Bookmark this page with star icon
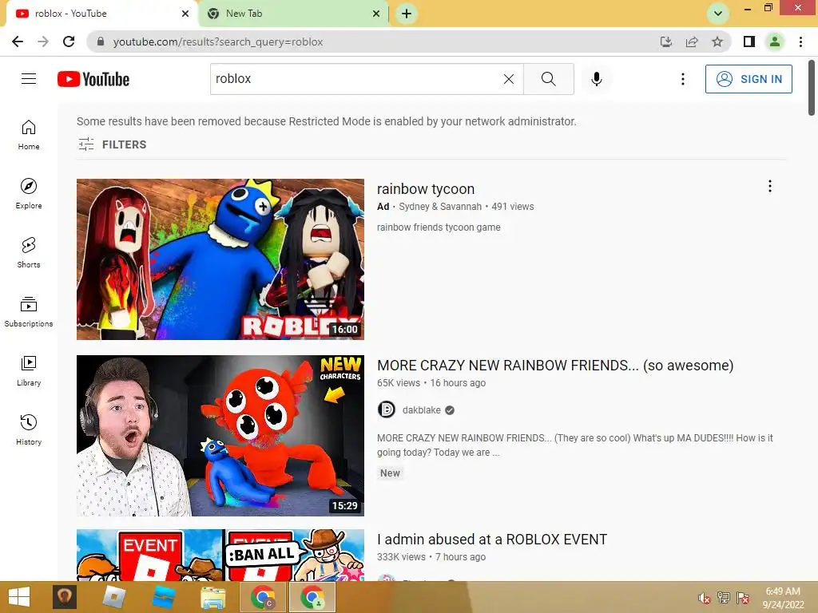This screenshot has width=818, height=613. [717, 42]
